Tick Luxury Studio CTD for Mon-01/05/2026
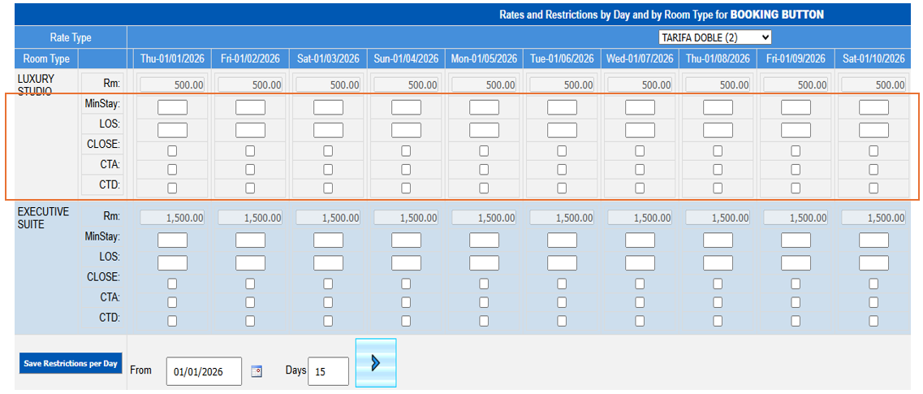This screenshot has height=394, width=923. tap(484, 188)
